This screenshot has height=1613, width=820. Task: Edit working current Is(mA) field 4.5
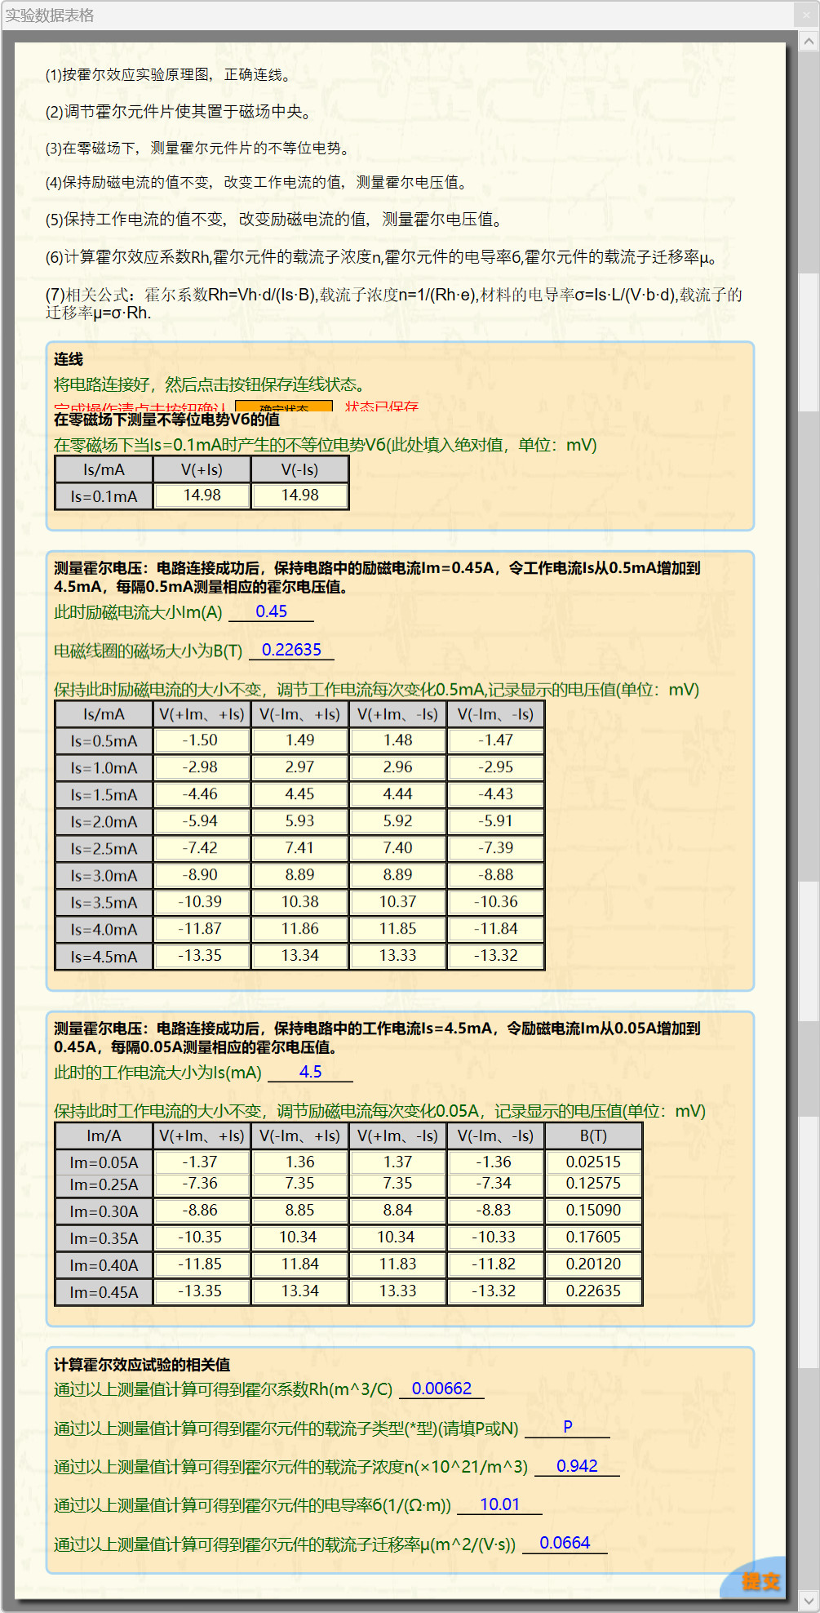pyautogui.click(x=310, y=1072)
